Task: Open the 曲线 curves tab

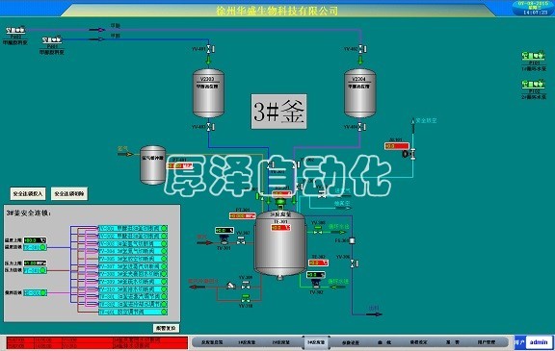Action: tap(384, 342)
